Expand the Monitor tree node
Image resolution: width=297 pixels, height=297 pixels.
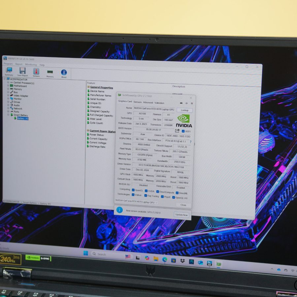[x=8, y=98]
